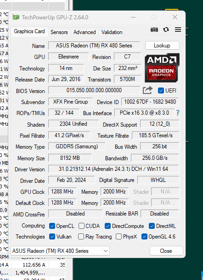
Task: Minimize the GPU-Z window
Action: coord(133,17)
